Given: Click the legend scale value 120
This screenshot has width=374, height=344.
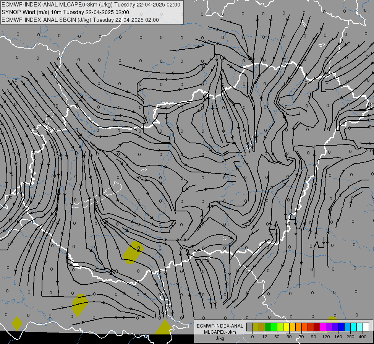Looking at the screenshot, I should coord(326,337).
